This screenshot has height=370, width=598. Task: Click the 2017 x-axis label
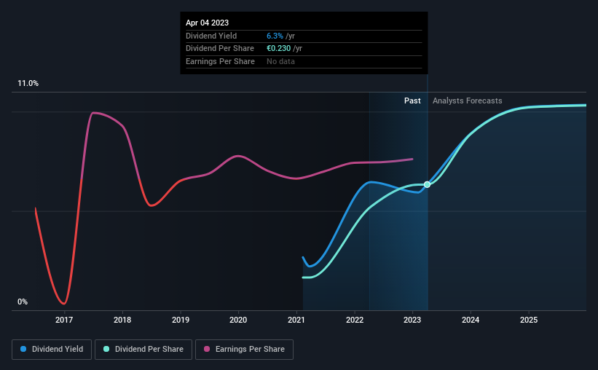coord(64,320)
